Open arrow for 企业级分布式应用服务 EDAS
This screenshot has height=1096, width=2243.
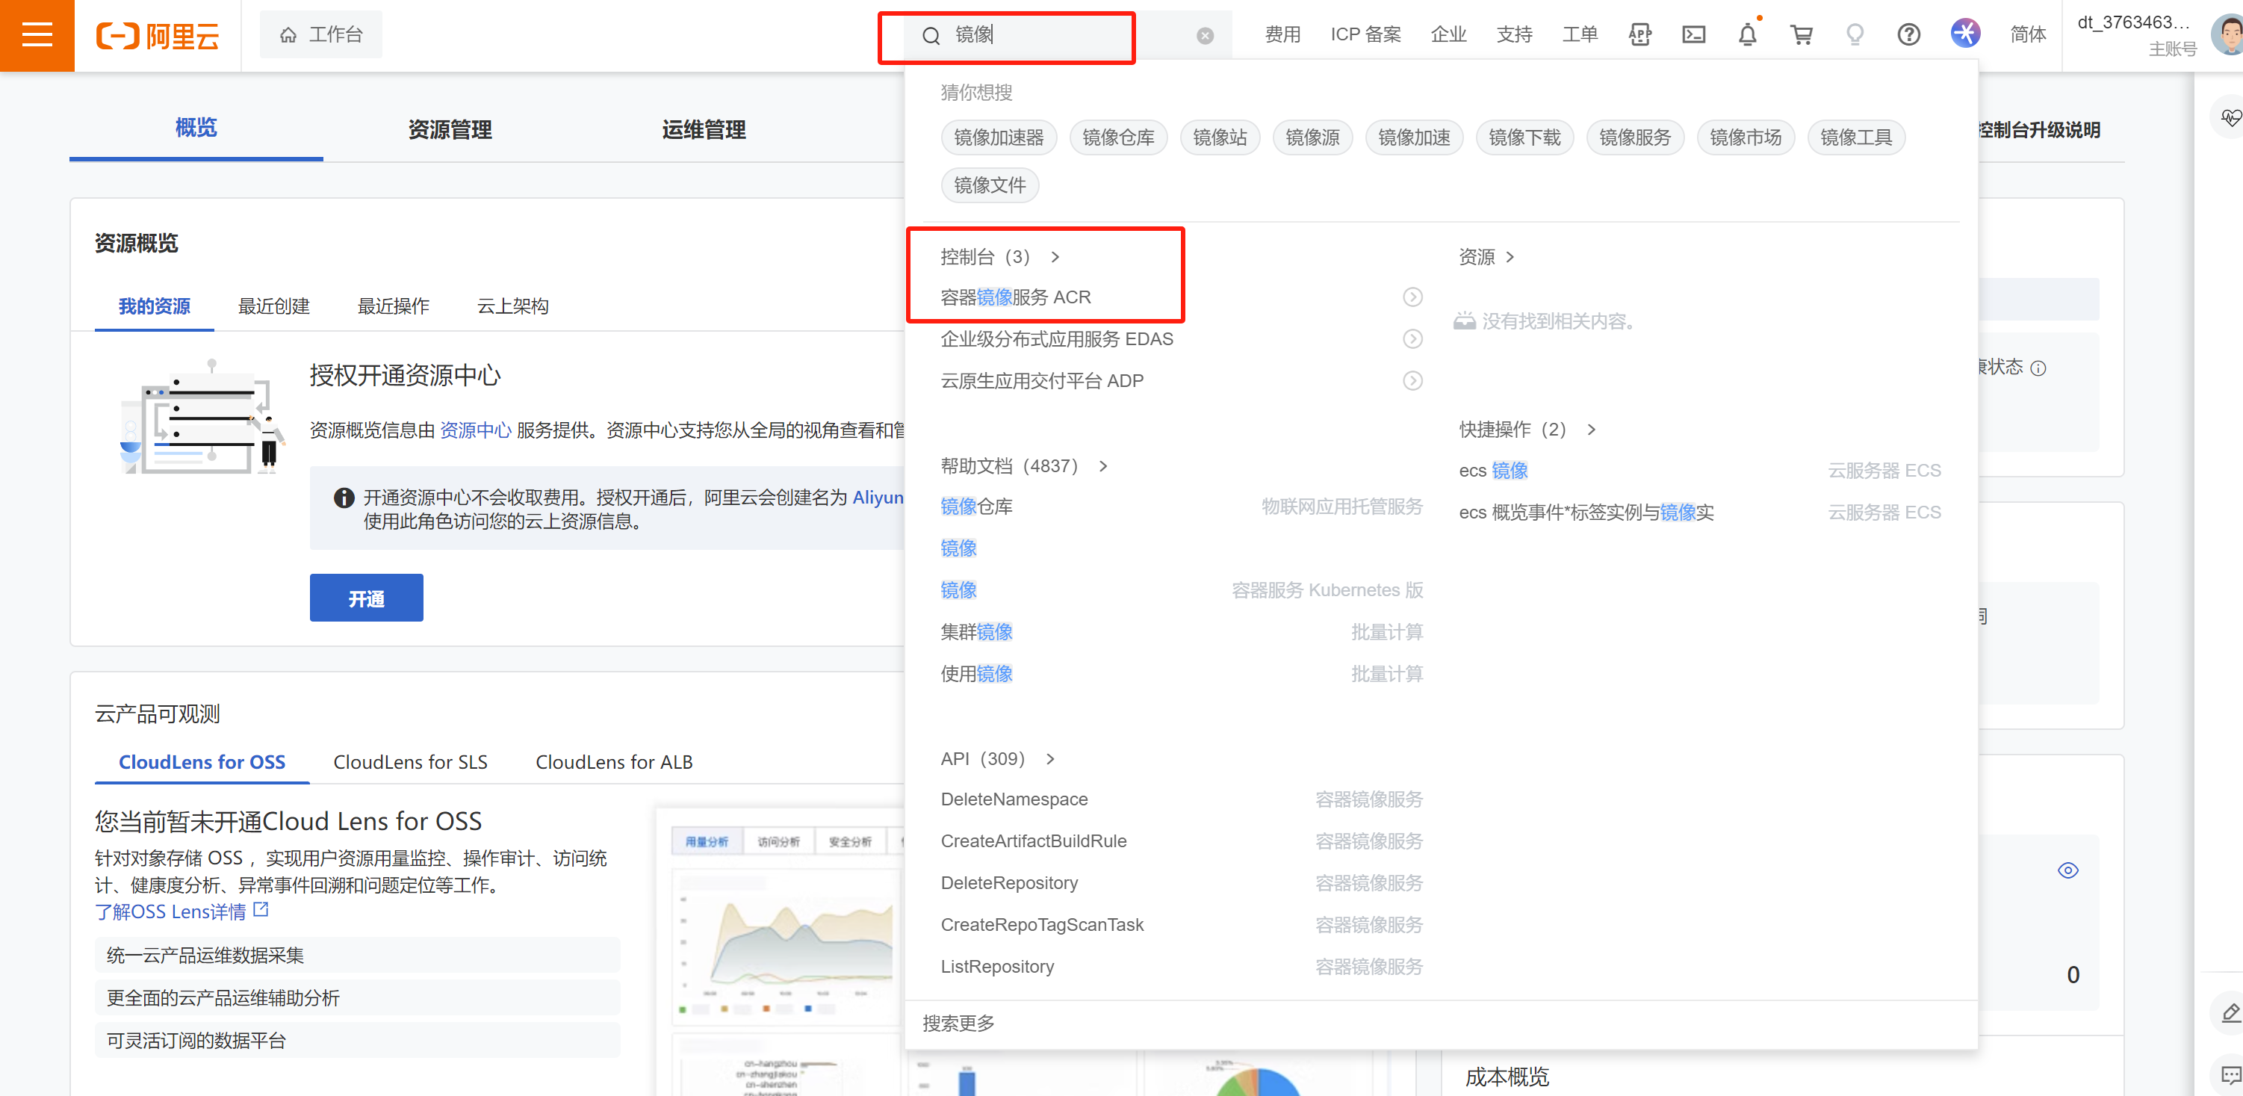click(x=1412, y=339)
